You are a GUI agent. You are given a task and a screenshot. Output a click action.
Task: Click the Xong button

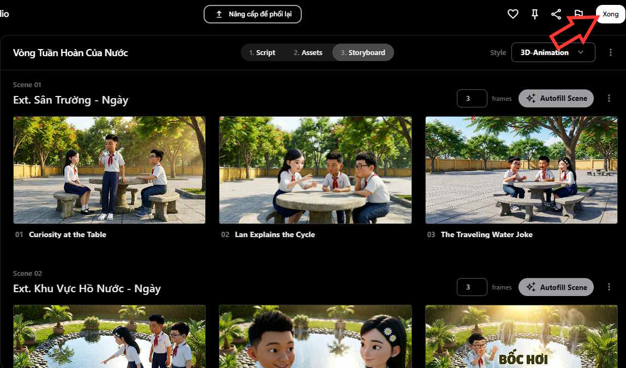pyautogui.click(x=610, y=14)
